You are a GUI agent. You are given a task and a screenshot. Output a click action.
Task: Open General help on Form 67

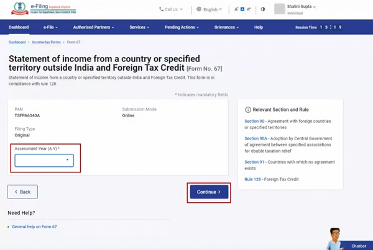(x=34, y=226)
